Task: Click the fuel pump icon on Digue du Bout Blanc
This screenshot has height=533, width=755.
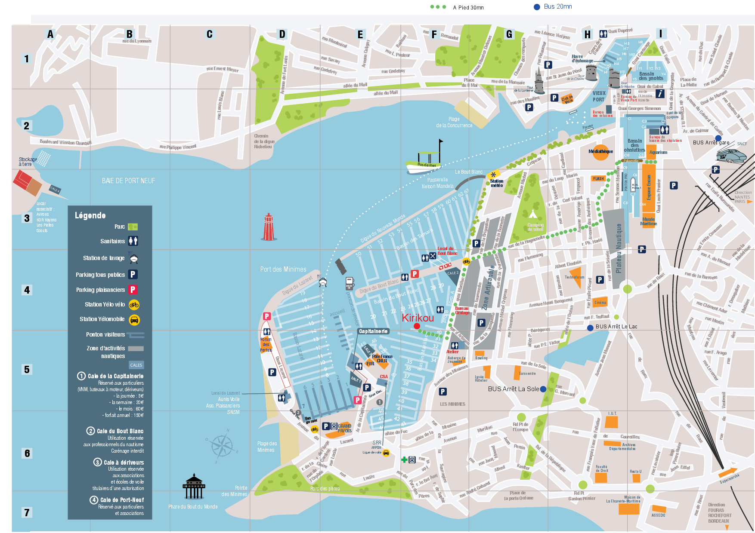Action: [349, 284]
